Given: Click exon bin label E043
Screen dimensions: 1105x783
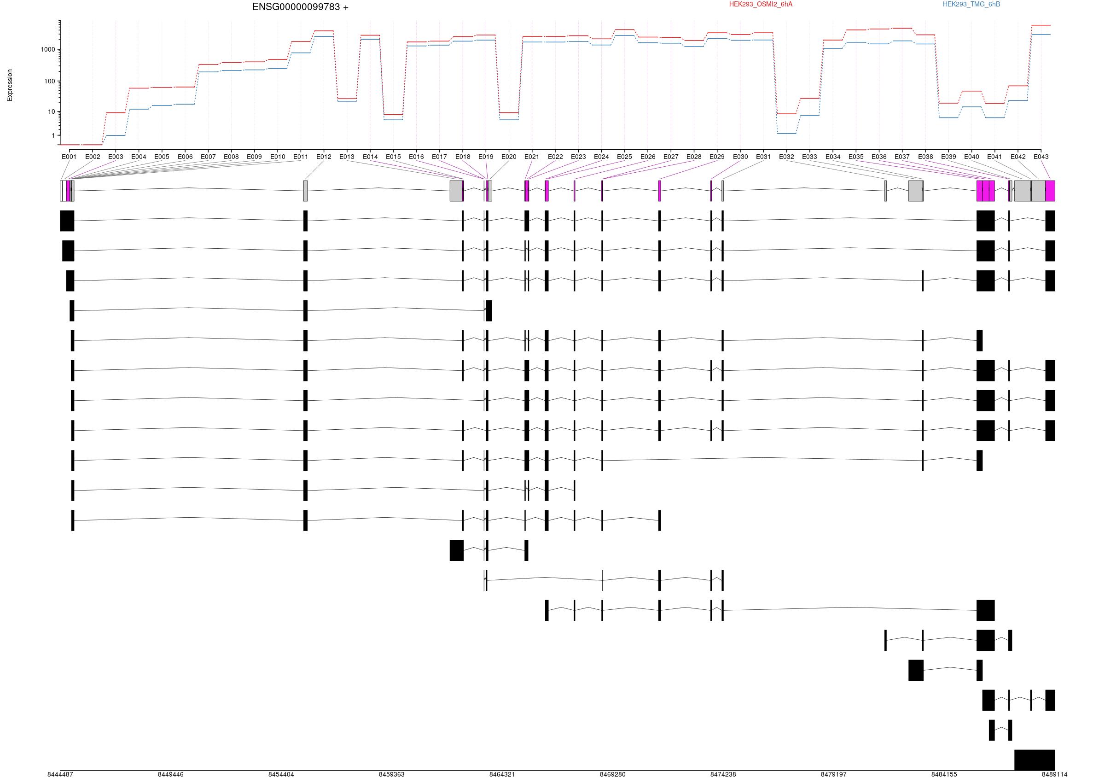Looking at the screenshot, I should pyautogui.click(x=1041, y=157).
